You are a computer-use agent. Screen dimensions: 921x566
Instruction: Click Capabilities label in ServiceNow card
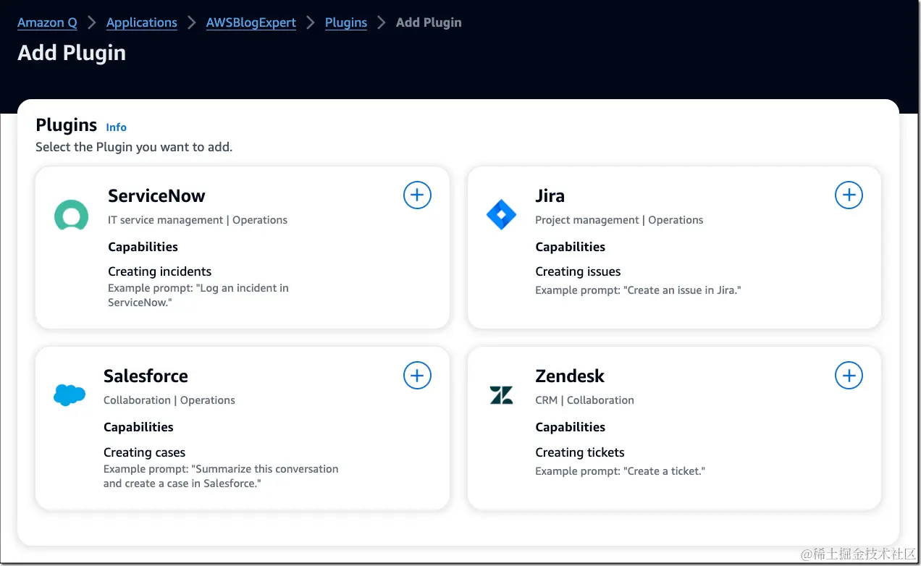point(143,247)
